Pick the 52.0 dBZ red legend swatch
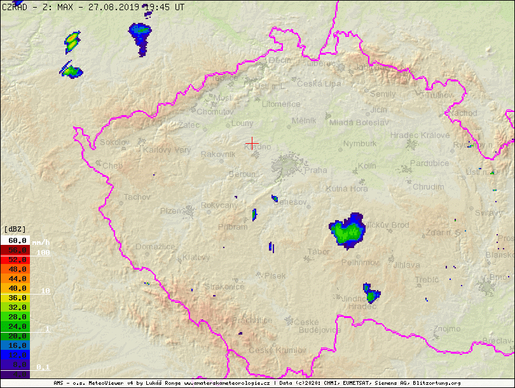 click(x=15, y=260)
